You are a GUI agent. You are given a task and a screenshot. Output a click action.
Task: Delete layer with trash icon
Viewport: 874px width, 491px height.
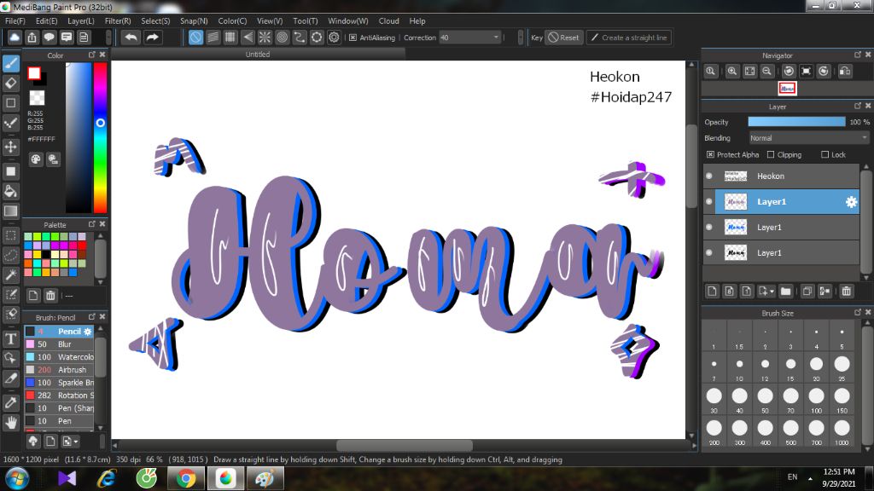click(x=846, y=292)
